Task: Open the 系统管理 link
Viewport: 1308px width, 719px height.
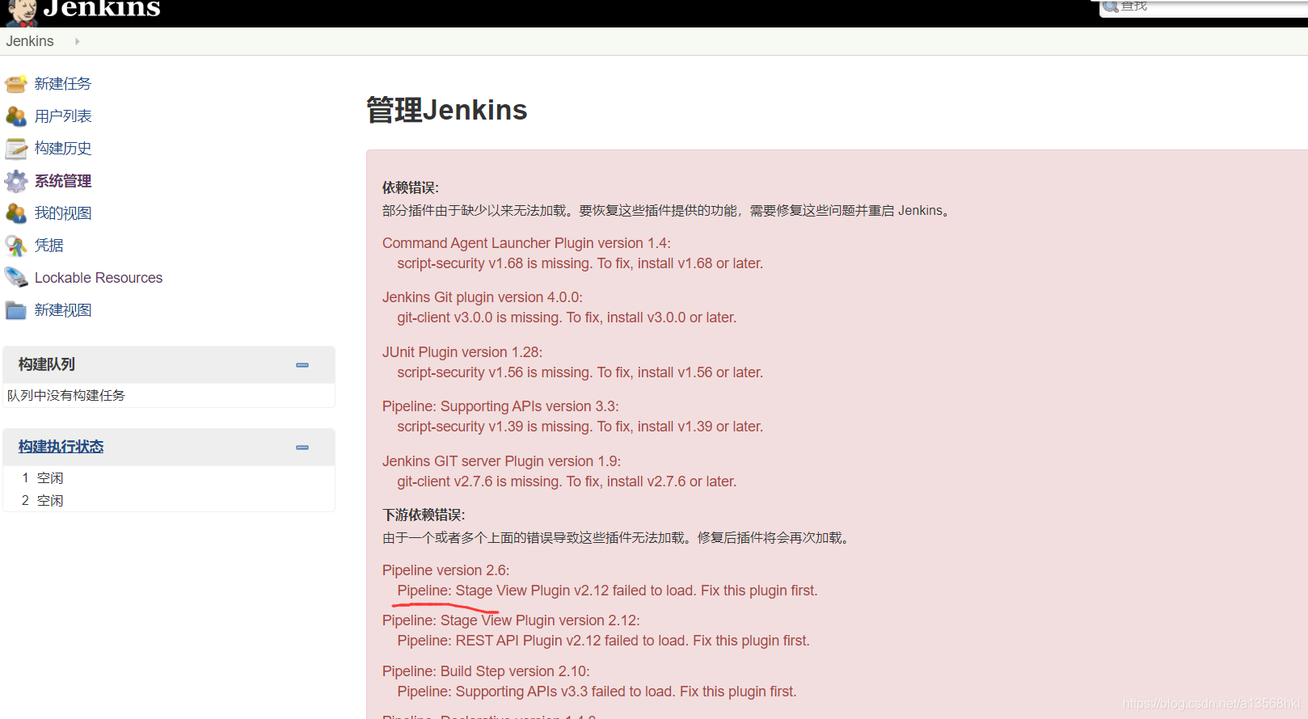Action: 63,181
